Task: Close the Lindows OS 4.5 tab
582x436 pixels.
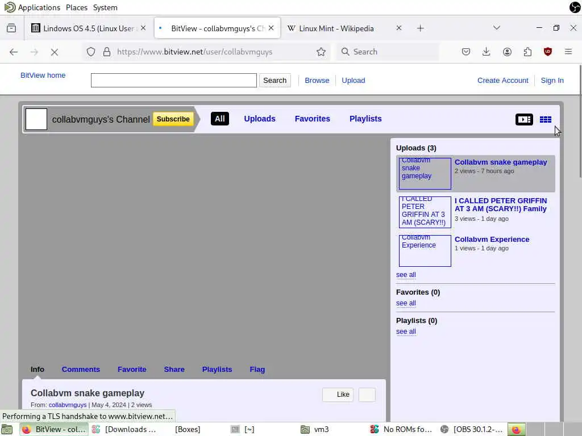Action: click(143, 28)
